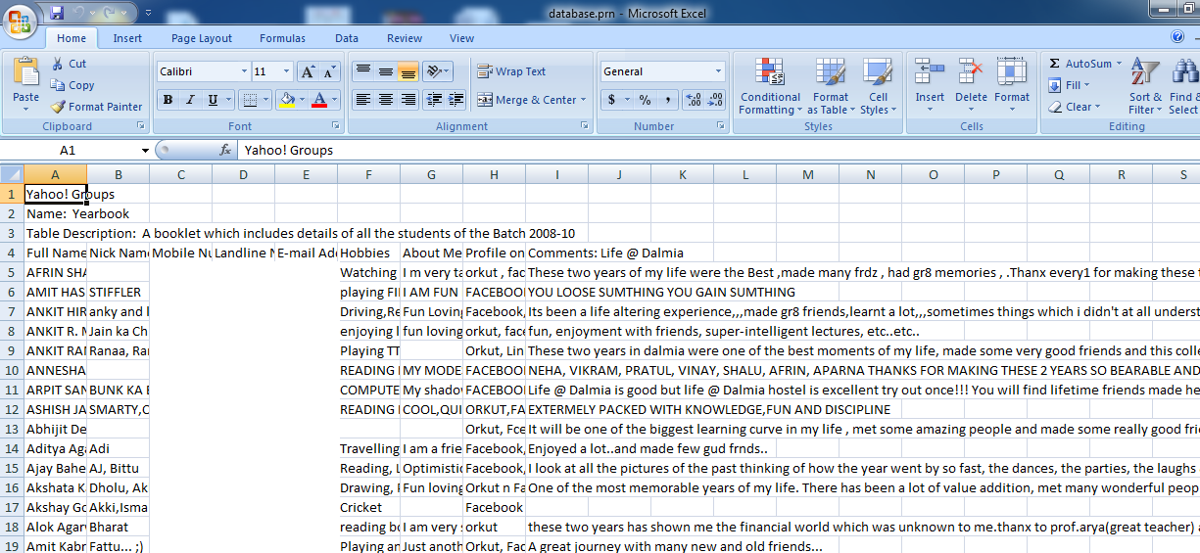
Task: Increase decimal places
Action: [x=694, y=100]
